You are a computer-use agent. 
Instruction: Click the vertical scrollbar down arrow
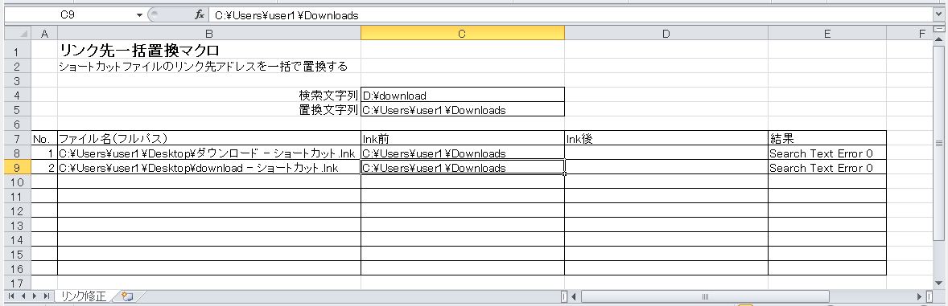[x=938, y=283]
